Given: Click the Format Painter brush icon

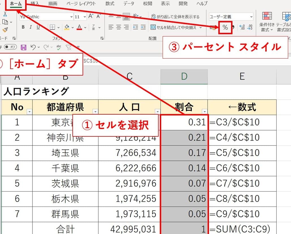Looking at the screenshot, I should coord(5,30).
